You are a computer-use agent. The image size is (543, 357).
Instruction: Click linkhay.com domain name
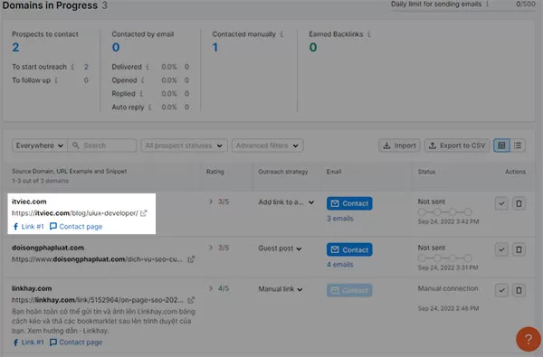[x=32, y=288]
